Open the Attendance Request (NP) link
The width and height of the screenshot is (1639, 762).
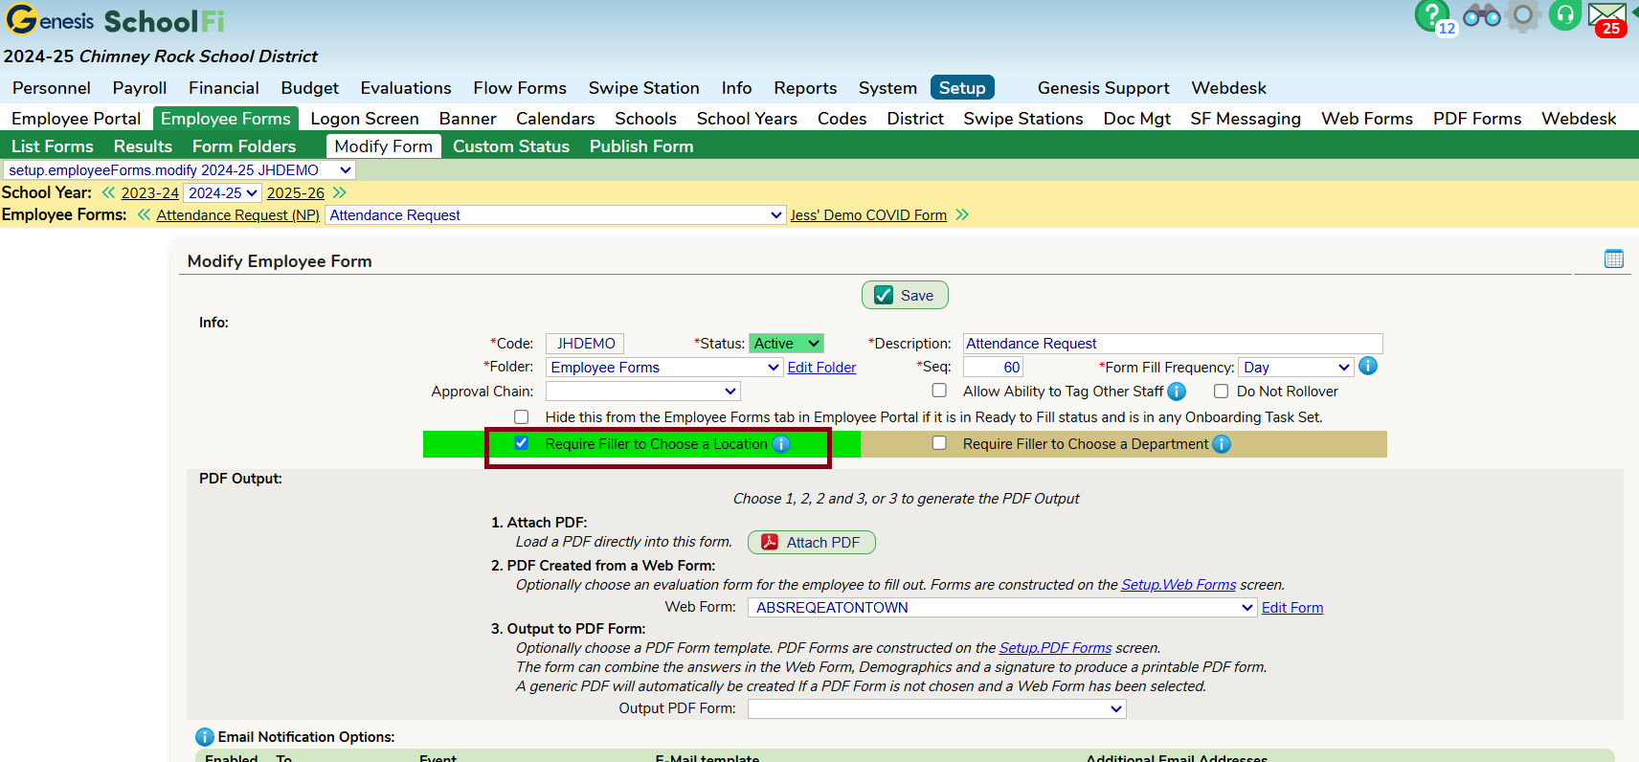pyautogui.click(x=237, y=215)
